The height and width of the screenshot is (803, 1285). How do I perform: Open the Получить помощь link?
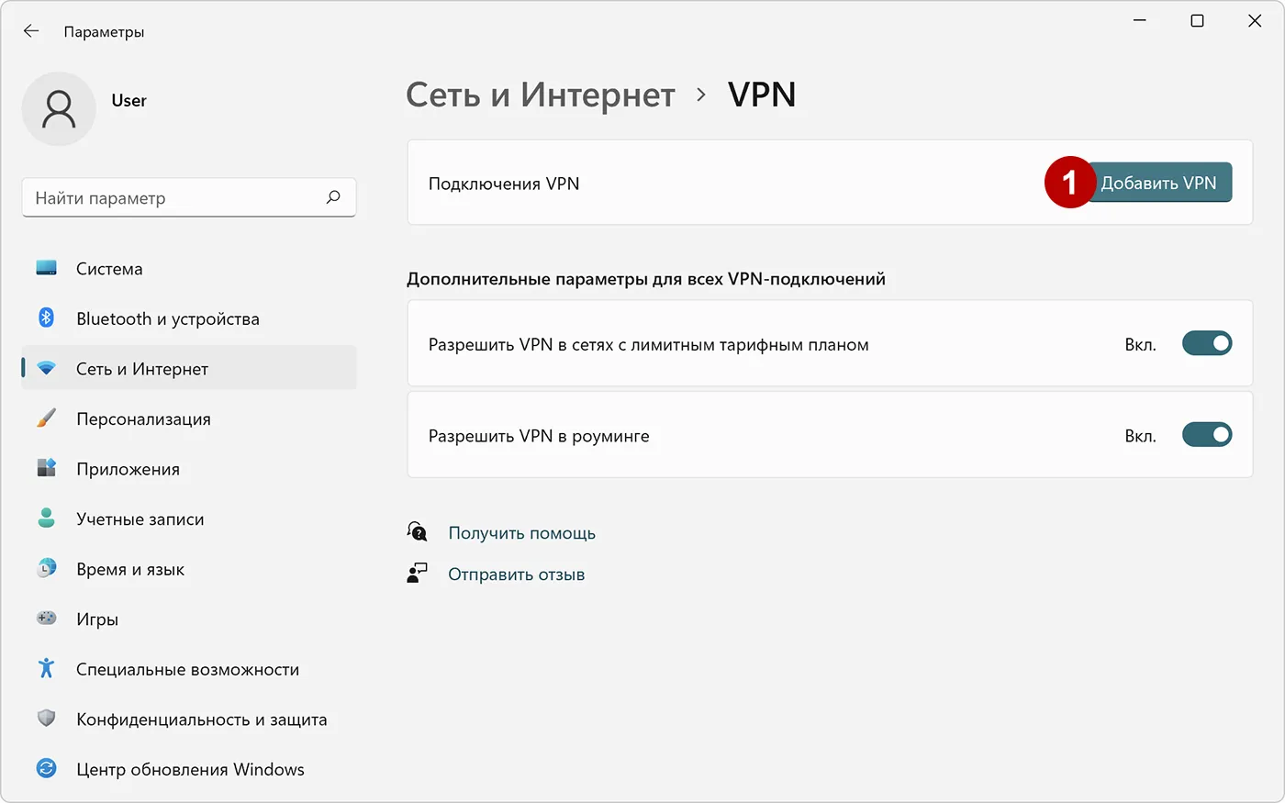521,531
